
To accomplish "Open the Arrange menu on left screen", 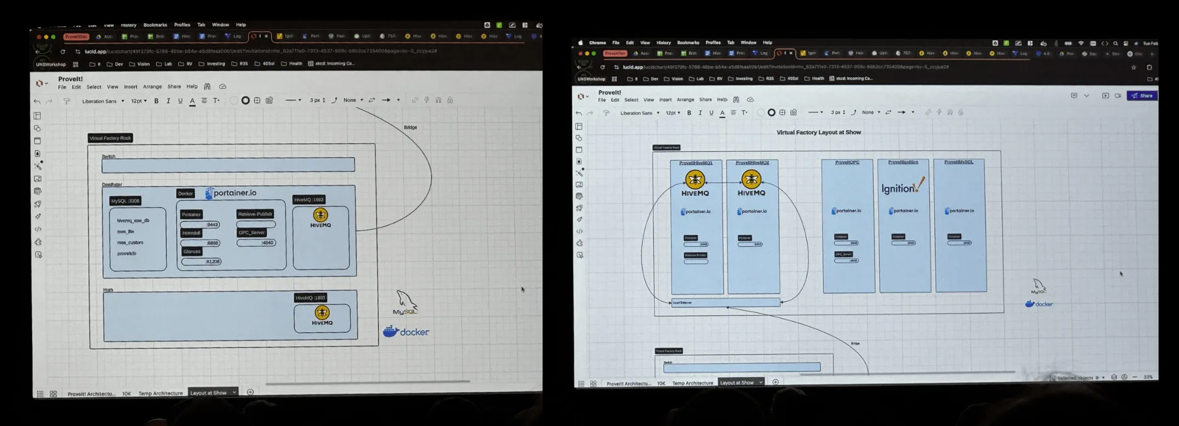I will 152,87.
